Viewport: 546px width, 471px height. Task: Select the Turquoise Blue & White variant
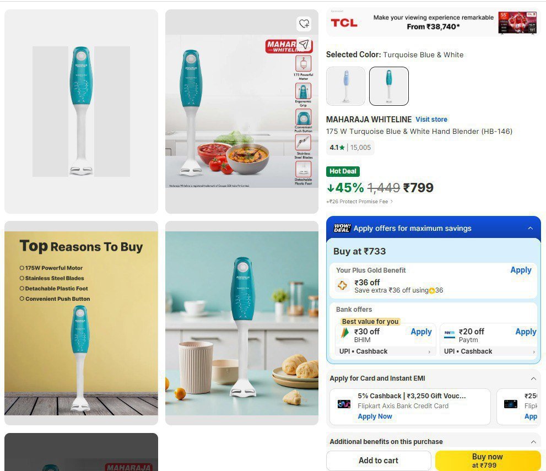pos(388,86)
